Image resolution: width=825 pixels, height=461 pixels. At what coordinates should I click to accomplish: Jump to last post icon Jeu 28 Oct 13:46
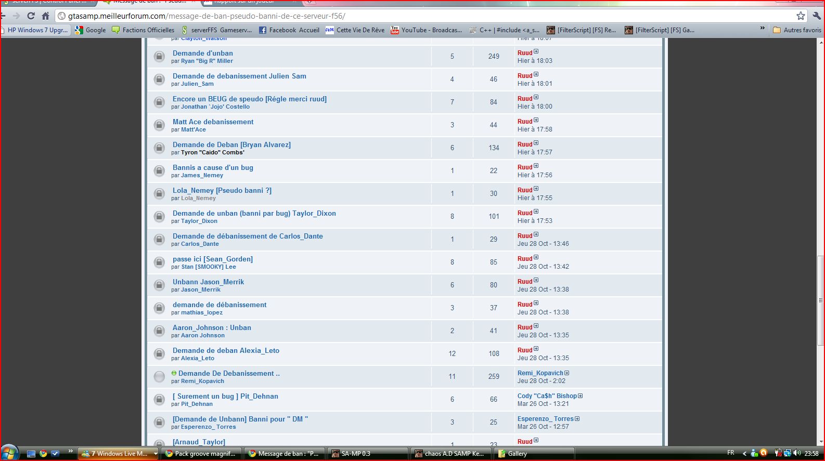[536, 234]
